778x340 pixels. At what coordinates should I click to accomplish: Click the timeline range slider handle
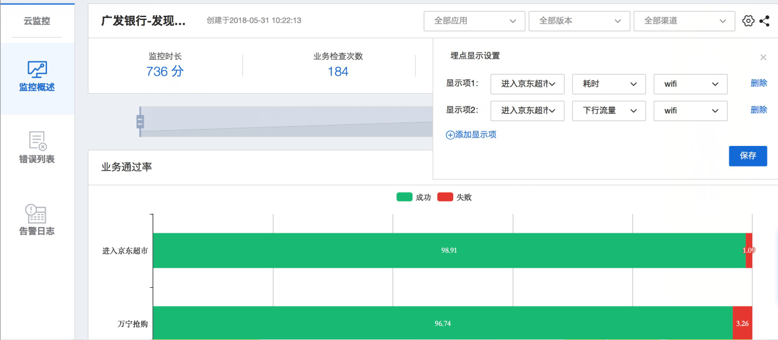click(140, 122)
